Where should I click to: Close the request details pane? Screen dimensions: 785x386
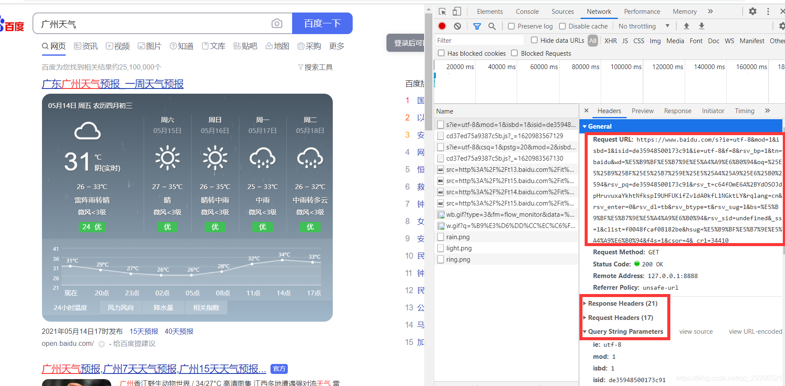586,111
